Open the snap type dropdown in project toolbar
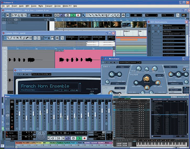The width and height of the screenshot is (190, 149). tap(136, 15)
